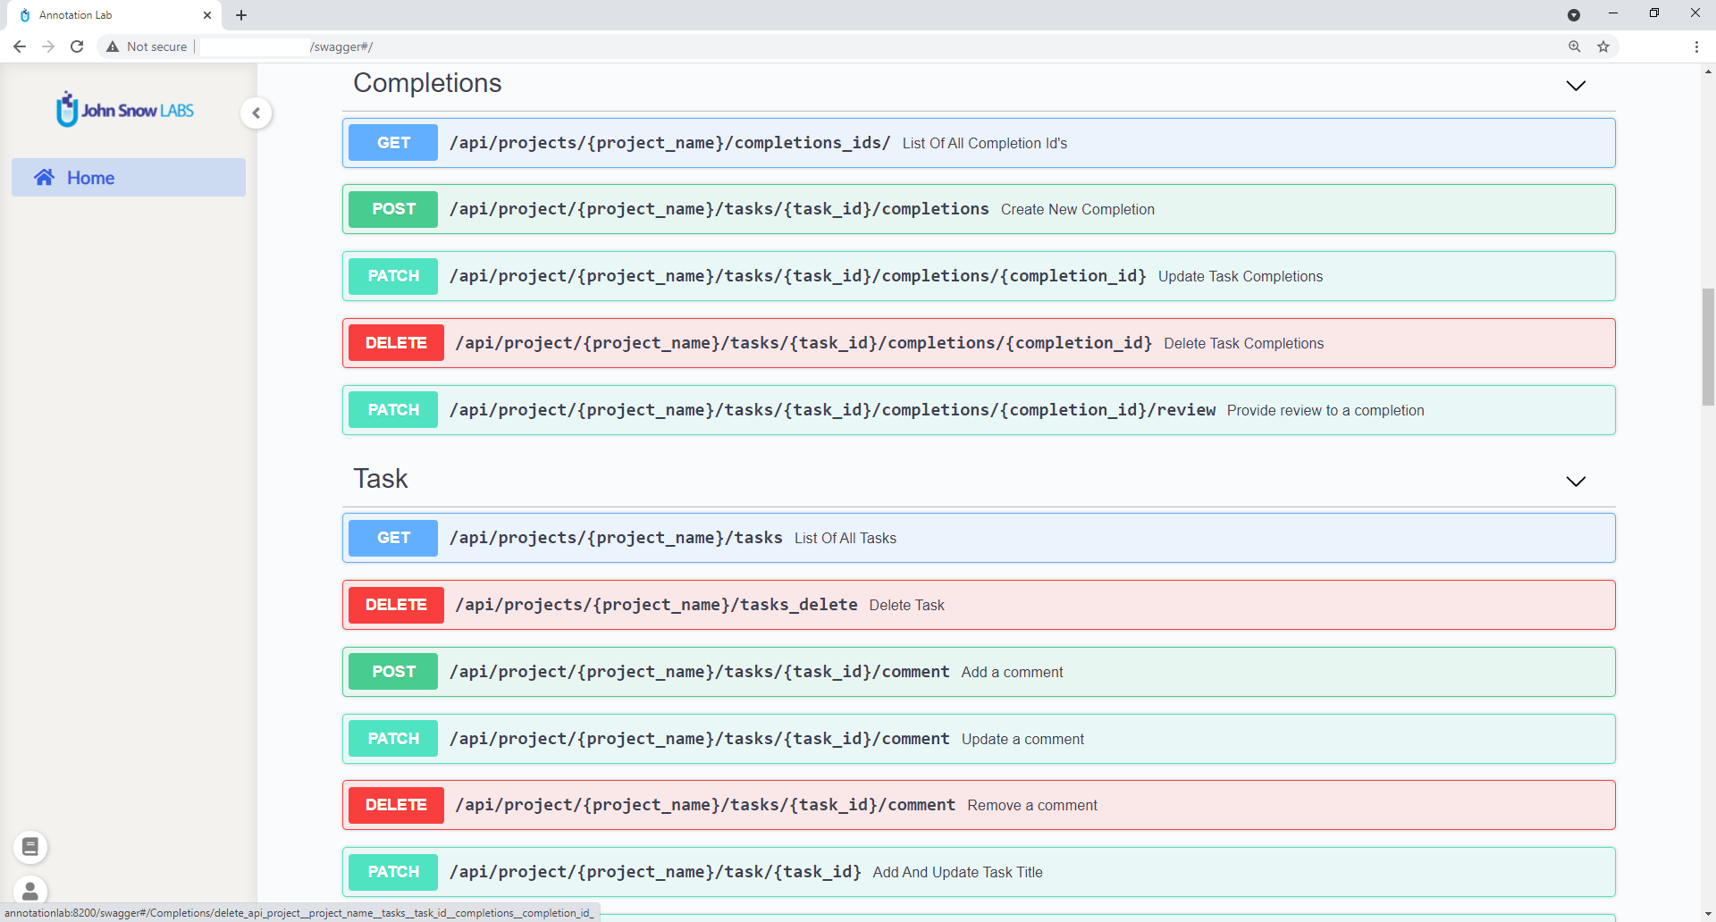1716x922 pixels.
Task: Click the page vertical scrollbar thumb
Action: coord(1708,347)
